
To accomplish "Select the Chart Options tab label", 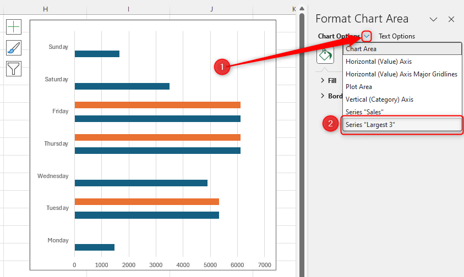I will point(339,36).
